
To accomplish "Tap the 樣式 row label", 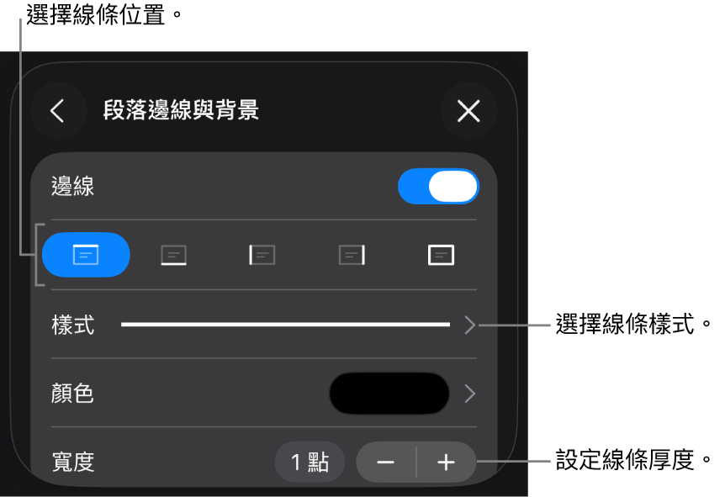I will click(73, 325).
